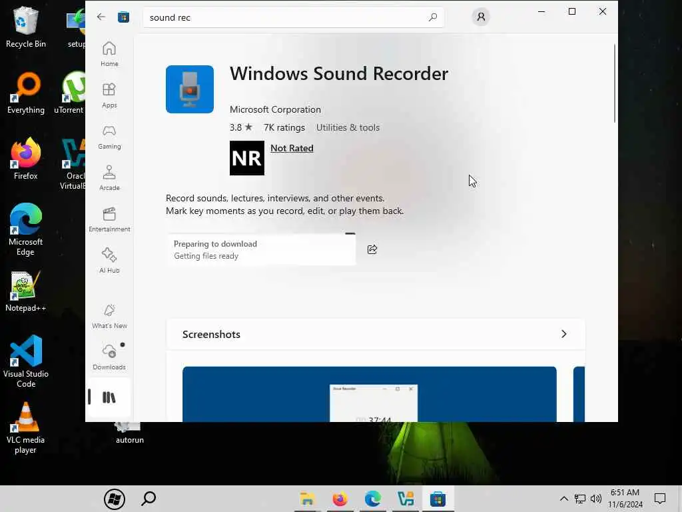Screen dimensions: 682x512
Task: Open the Oracle VirtualBox desktop shortcut
Action: point(72,164)
